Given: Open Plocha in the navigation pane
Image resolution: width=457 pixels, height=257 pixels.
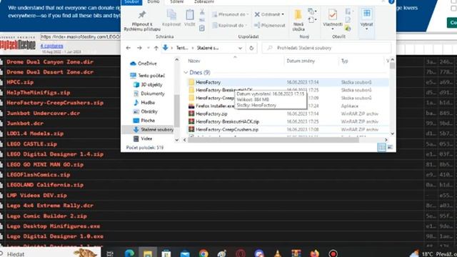Looking at the screenshot, I should coord(144,121).
